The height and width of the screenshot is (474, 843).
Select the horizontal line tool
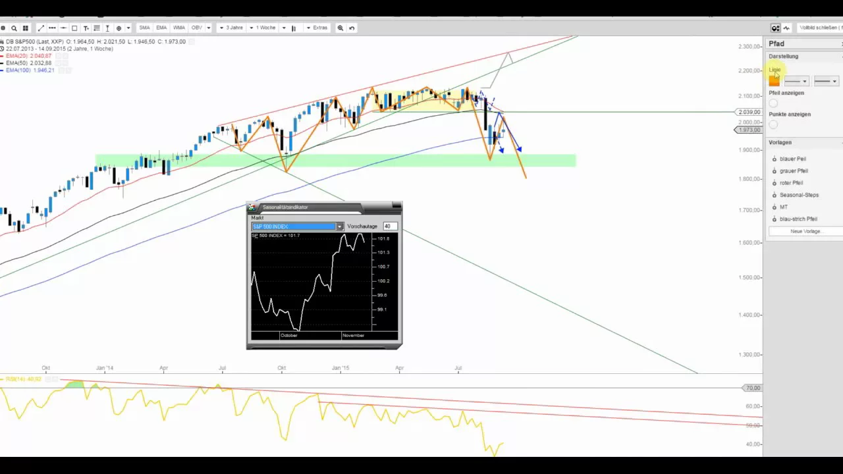[x=63, y=28]
